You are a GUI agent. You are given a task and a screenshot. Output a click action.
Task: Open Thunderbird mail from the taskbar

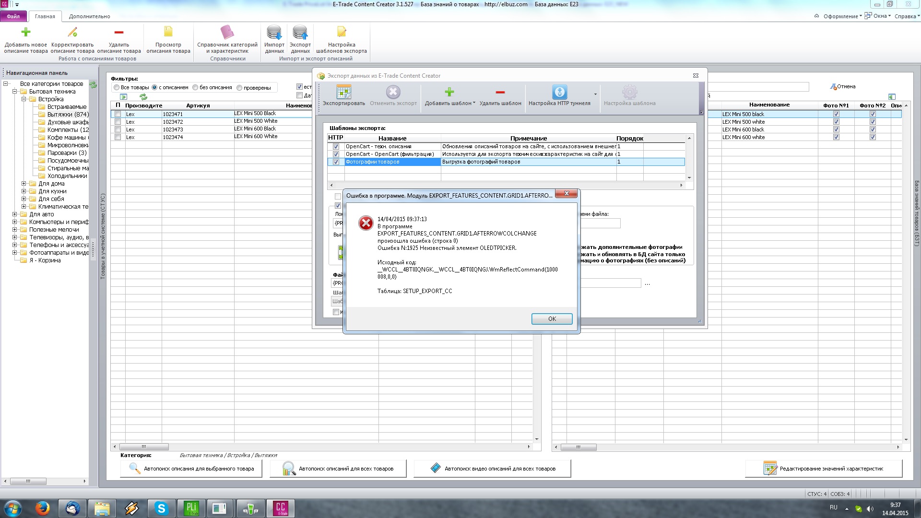(x=72, y=508)
